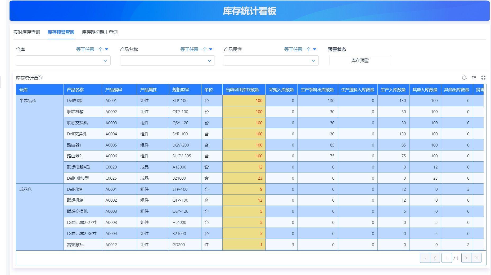The image size is (491, 275).
Task: Open the 库存期初期末查询 tab
Action: (x=100, y=32)
